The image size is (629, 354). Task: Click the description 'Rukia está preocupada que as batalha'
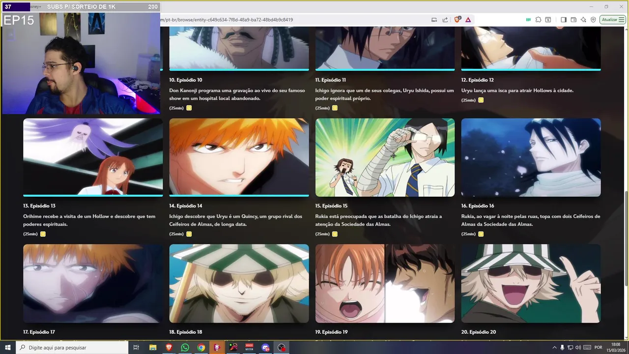point(379,220)
